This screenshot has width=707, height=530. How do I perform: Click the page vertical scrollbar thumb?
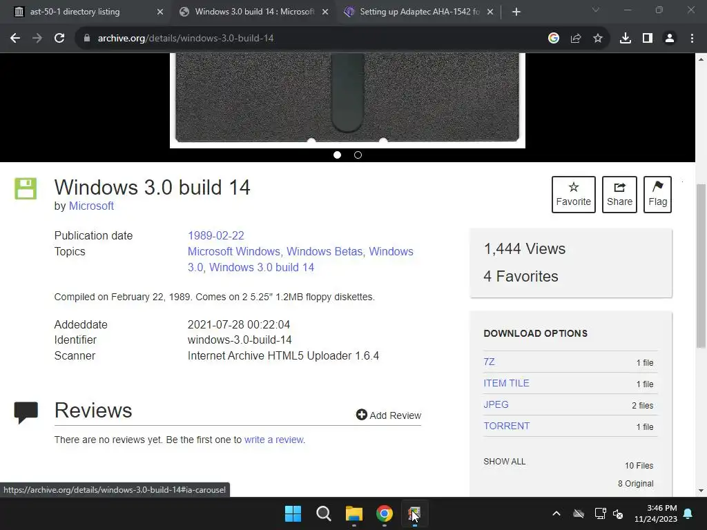click(x=701, y=266)
